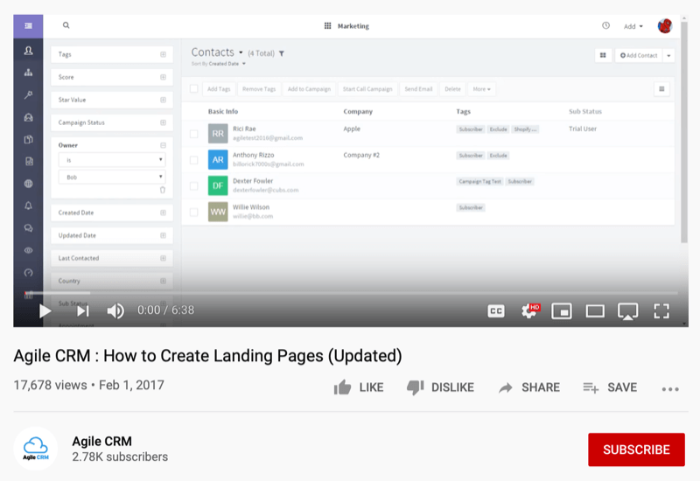Cast video via AirPlay icon
This screenshot has height=481, width=700.
[627, 311]
